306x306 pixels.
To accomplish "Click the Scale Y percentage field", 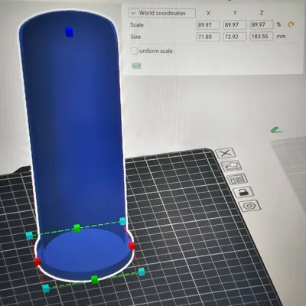I will [x=235, y=24].
